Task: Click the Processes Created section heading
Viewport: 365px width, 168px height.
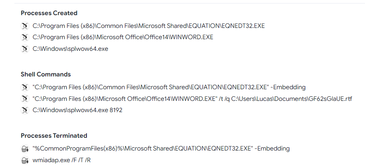Action: click(49, 13)
